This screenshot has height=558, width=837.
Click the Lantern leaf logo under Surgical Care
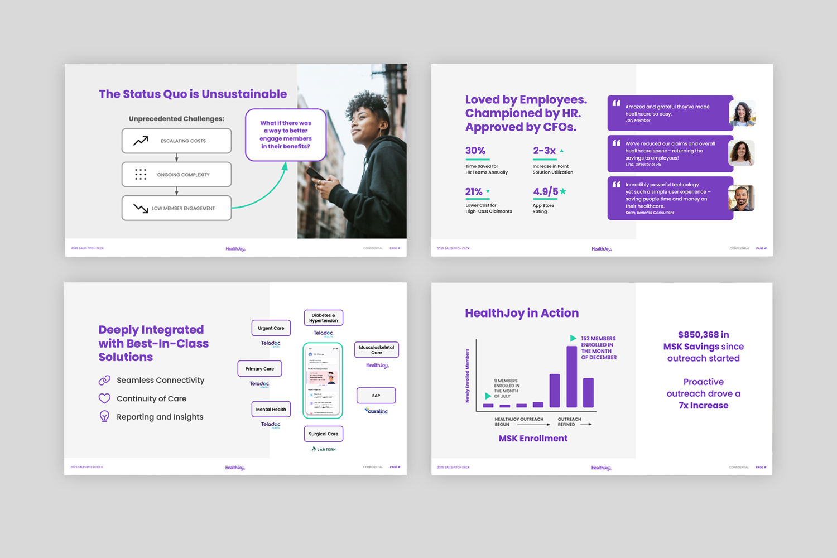[x=314, y=449]
